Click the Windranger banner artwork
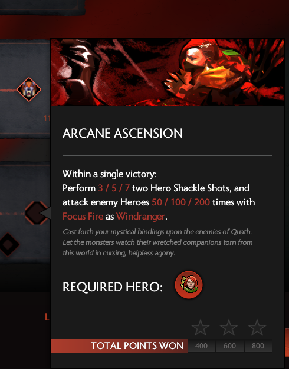289x369 pixels. point(168,73)
